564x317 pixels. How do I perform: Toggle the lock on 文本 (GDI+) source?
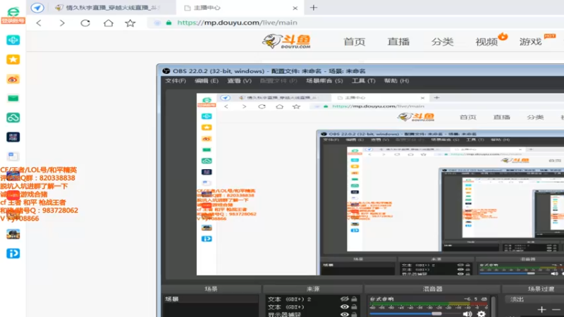(x=355, y=306)
